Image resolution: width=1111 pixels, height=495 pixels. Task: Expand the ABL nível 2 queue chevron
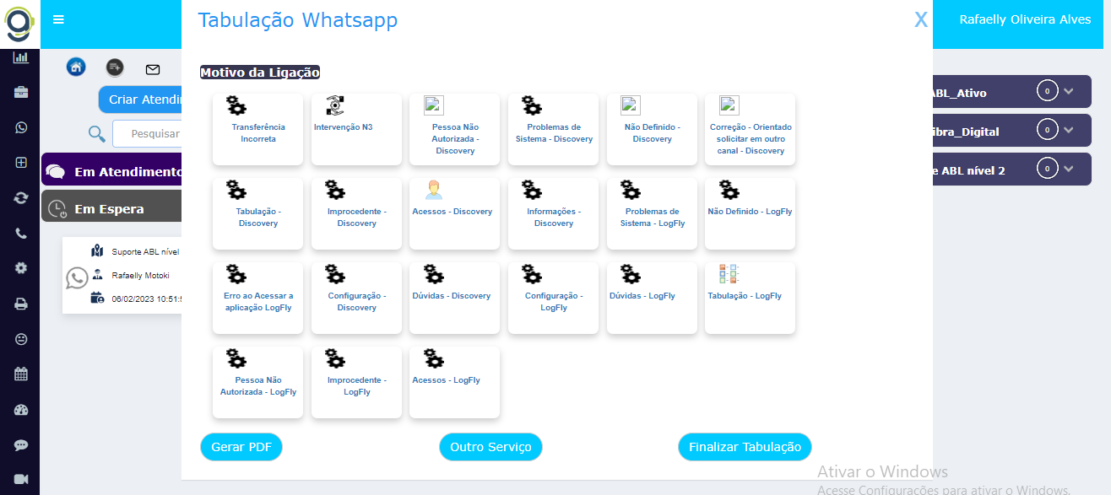(x=1069, y=169)
